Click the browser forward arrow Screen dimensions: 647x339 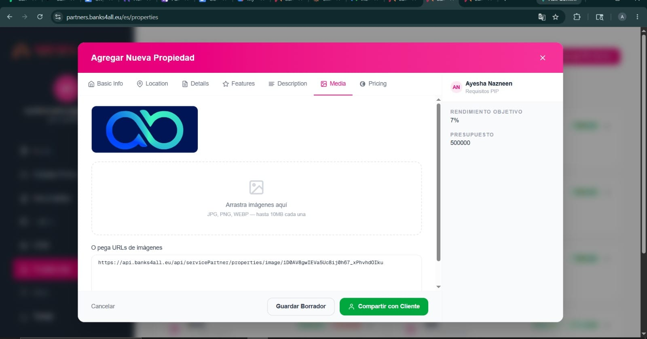click(25, 17)
